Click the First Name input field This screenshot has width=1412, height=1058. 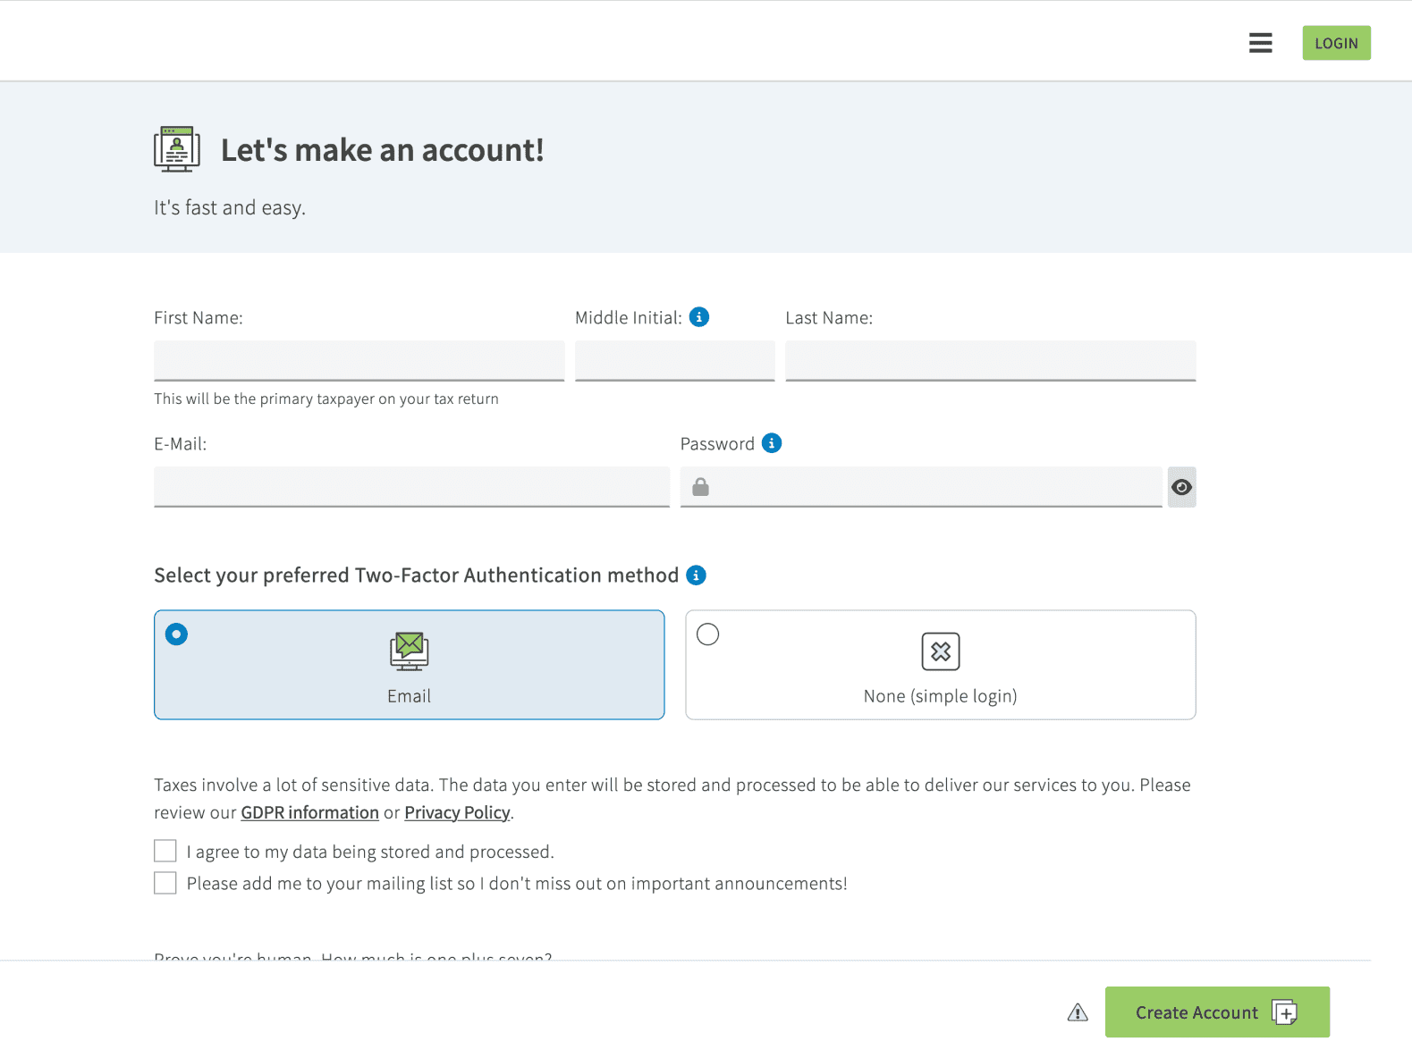click(359, 361)
